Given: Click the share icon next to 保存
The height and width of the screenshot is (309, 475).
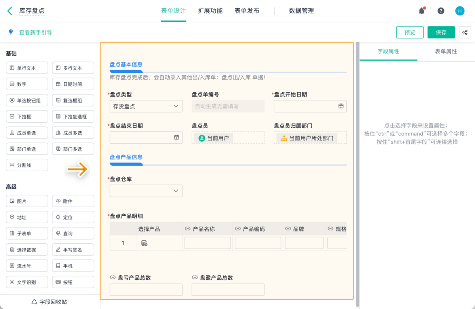Looking at the screenshot, I should [x=465, y=32].
